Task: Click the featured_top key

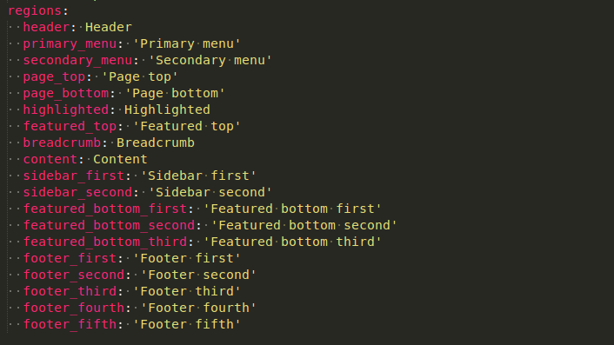Action: click(70, 126)
